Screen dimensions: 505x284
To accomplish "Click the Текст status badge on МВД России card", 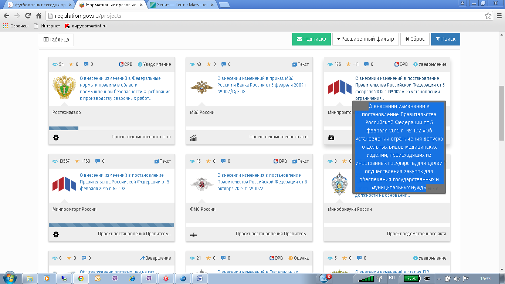I will pyautogui.click(x=301, y=64).
